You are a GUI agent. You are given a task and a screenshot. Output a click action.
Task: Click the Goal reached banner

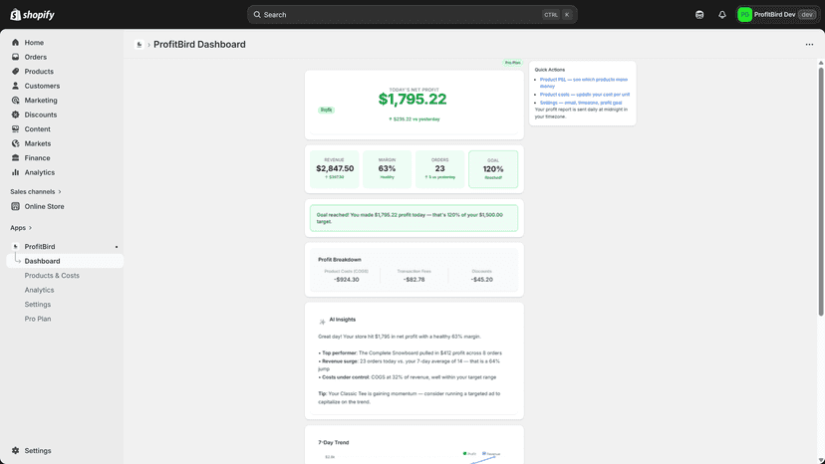click(x=414, y=218)
